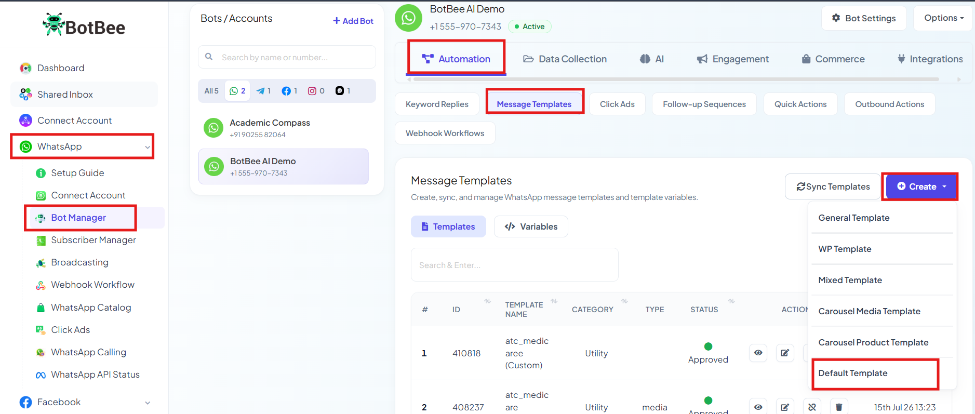This screenshot has width=975, height=414.
Task: Open the Quick Actions section
Action: 800,104
